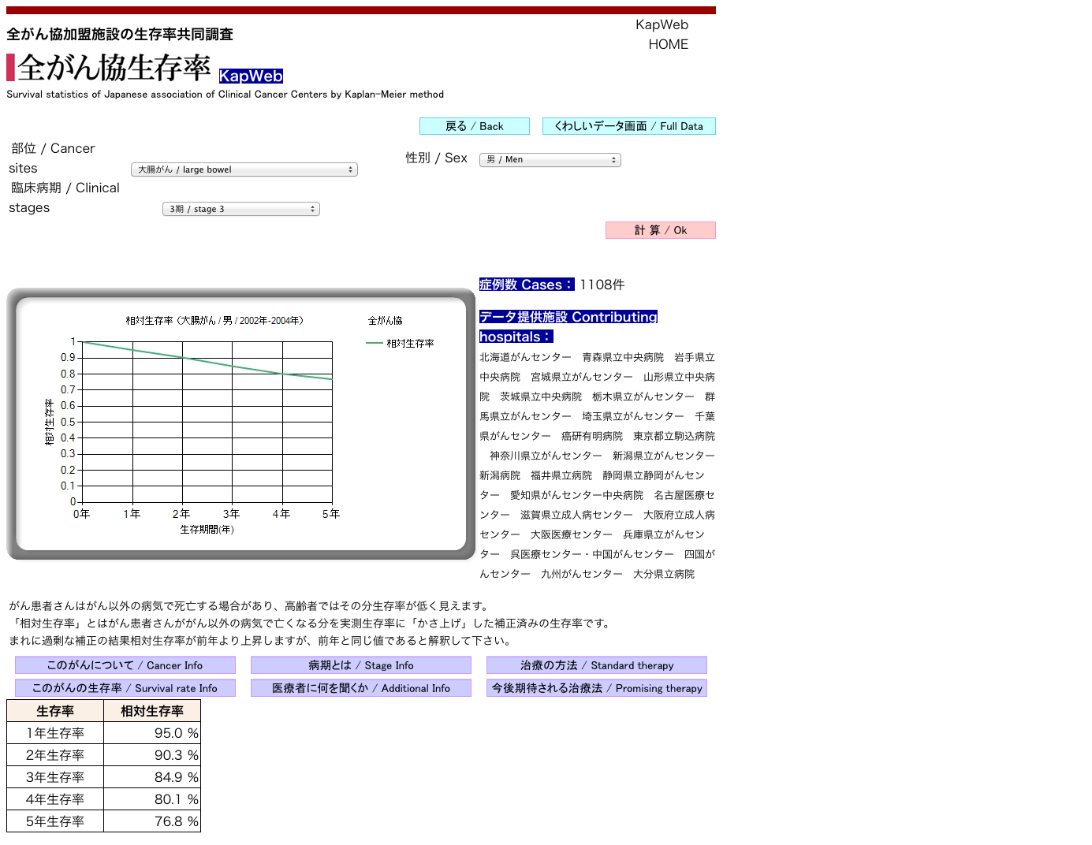Click the green legend line swatch
This screenshot has width=1092, height=845.
coord(374,343)
